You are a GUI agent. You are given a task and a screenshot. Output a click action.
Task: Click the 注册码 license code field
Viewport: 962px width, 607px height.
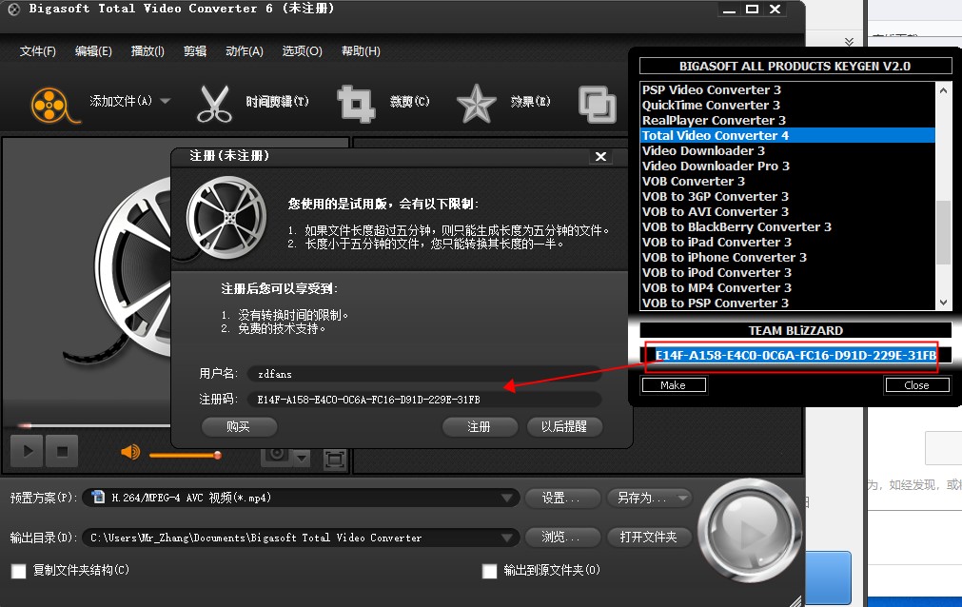tap(424, 400)
